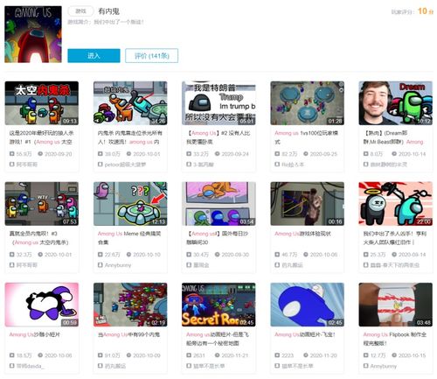Click the Among Us Flipbook video title
This screenshot has height=379, width=437.
(x=395, y=339)
